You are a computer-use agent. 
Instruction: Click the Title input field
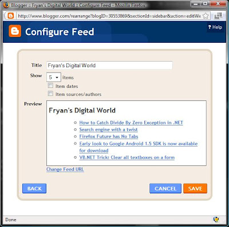click(x=109, y=65)
